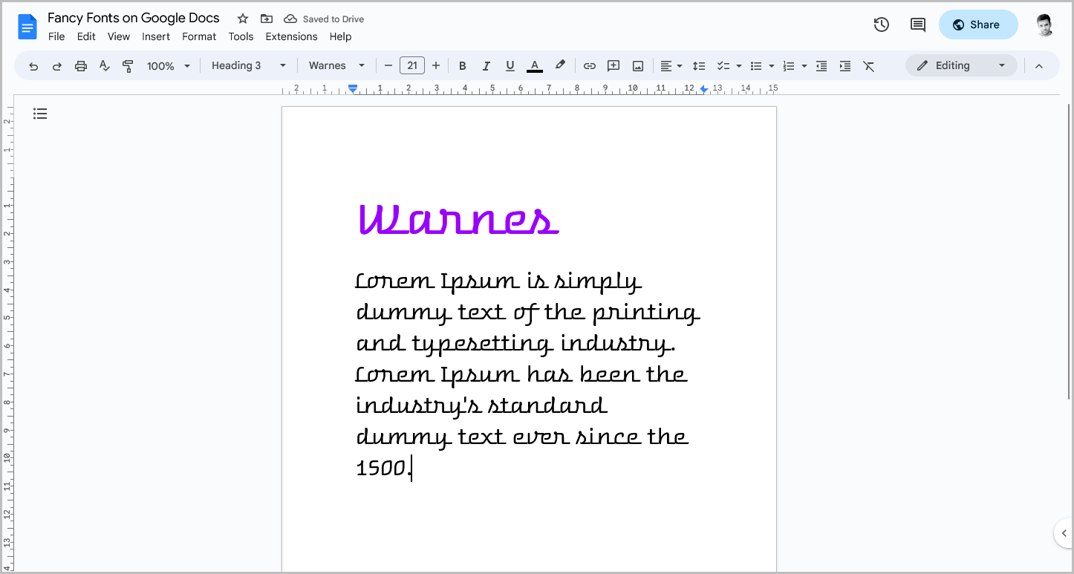This screenshot has height=574, width=1074.
Task: Click inside the font size field
Action: tap(412, 65)
